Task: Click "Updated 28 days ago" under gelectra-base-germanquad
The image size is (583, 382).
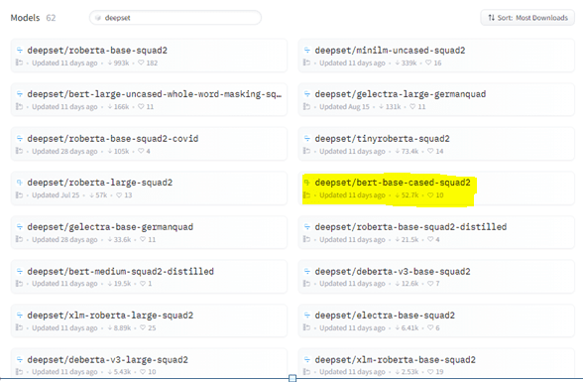Action: tap(64, 239)
